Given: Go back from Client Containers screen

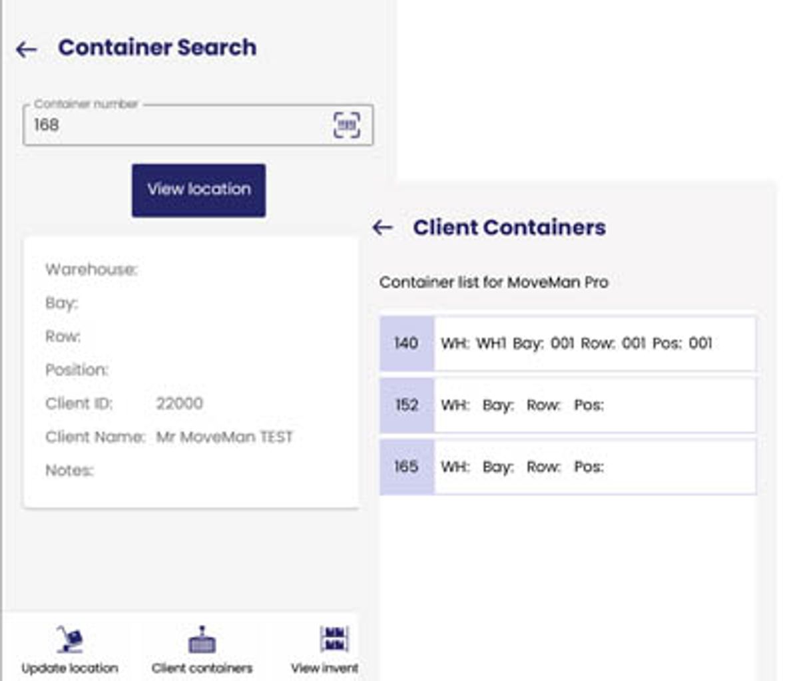Looking at the screenshot, I should click(x=382, y=228).
